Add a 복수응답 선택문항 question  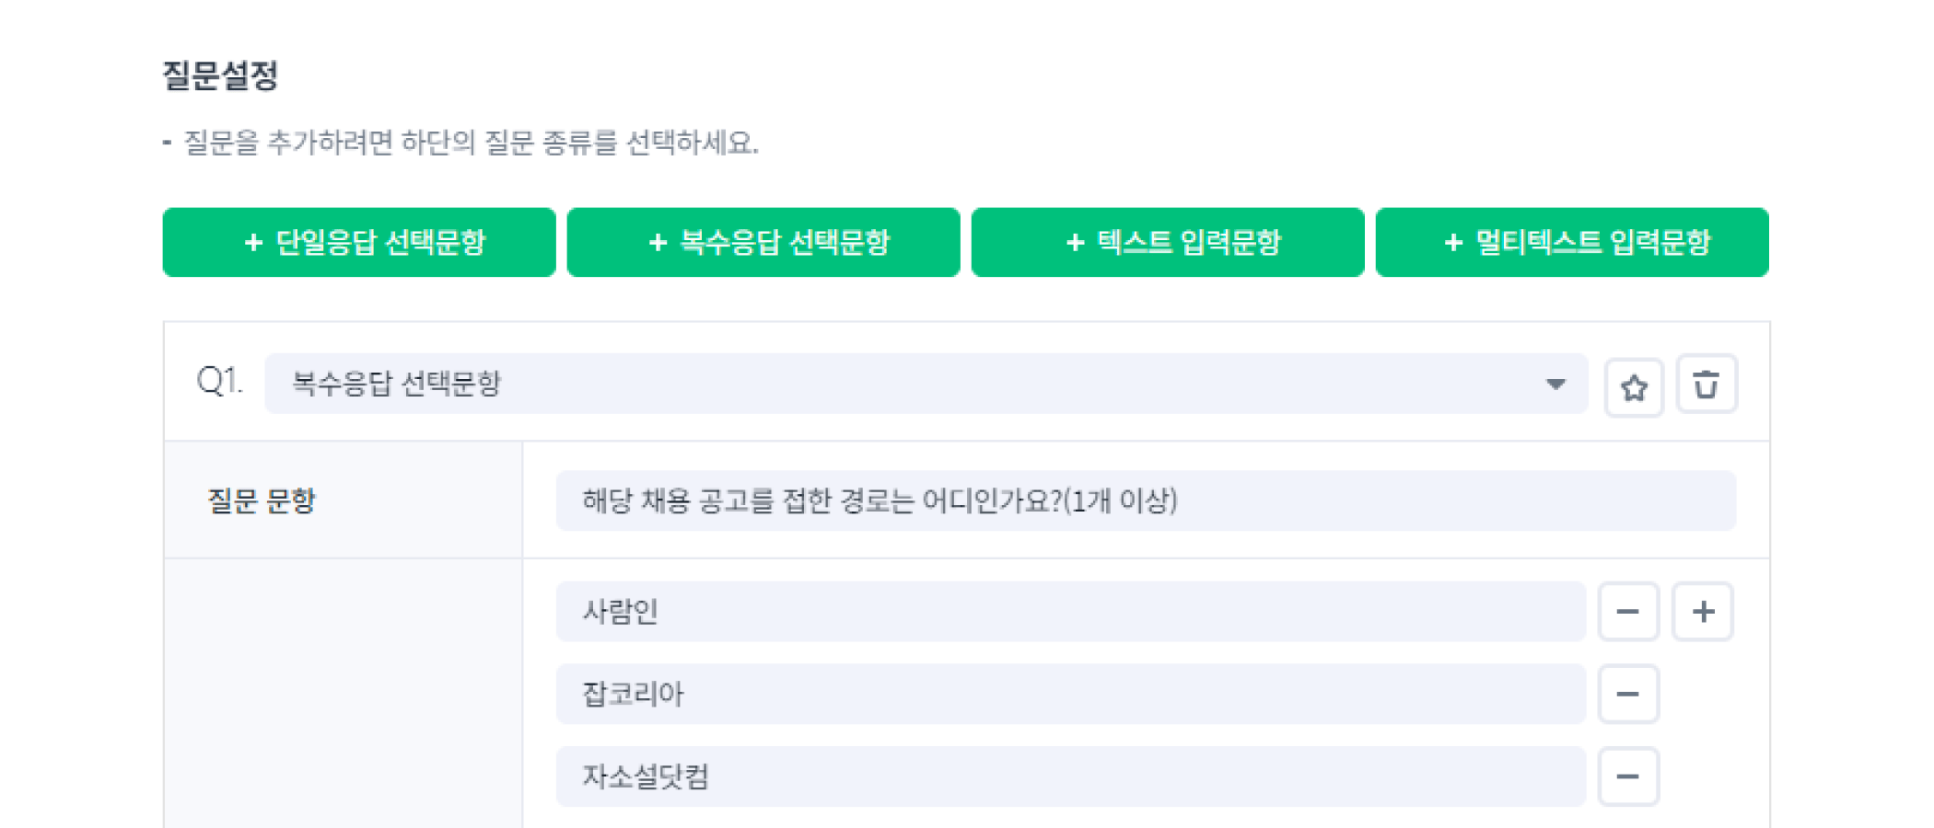point(763,242)
